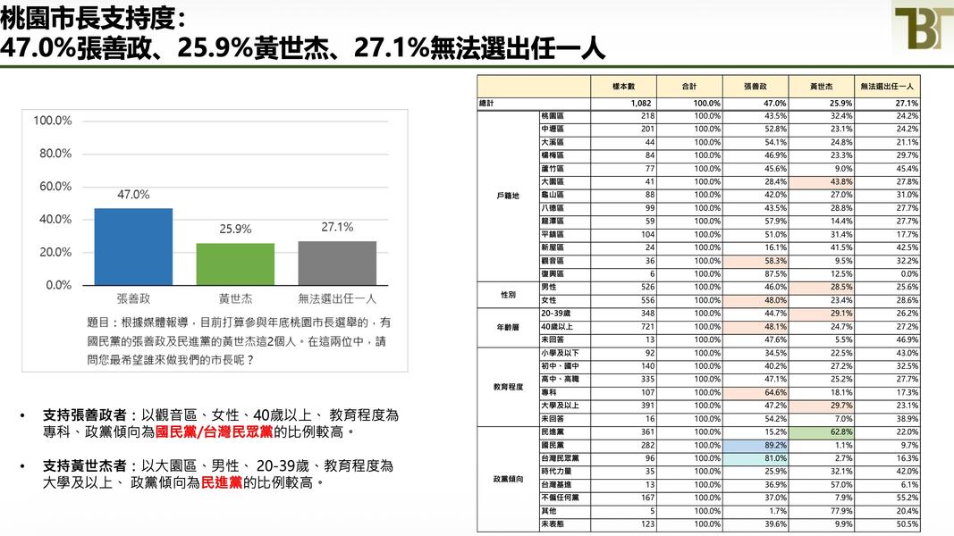Viewport: 954px width, 536px height.
Task: Click the 桃園區 row label
Action: point(553,116)
